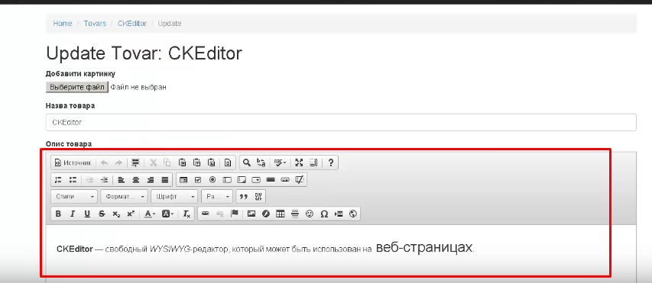Insert a Selection field form element
652x283 pixels.
[256, 180]
